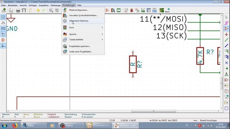Select the blue place bus tool
The image size is (230, 129).
click(x=226, y=46)
